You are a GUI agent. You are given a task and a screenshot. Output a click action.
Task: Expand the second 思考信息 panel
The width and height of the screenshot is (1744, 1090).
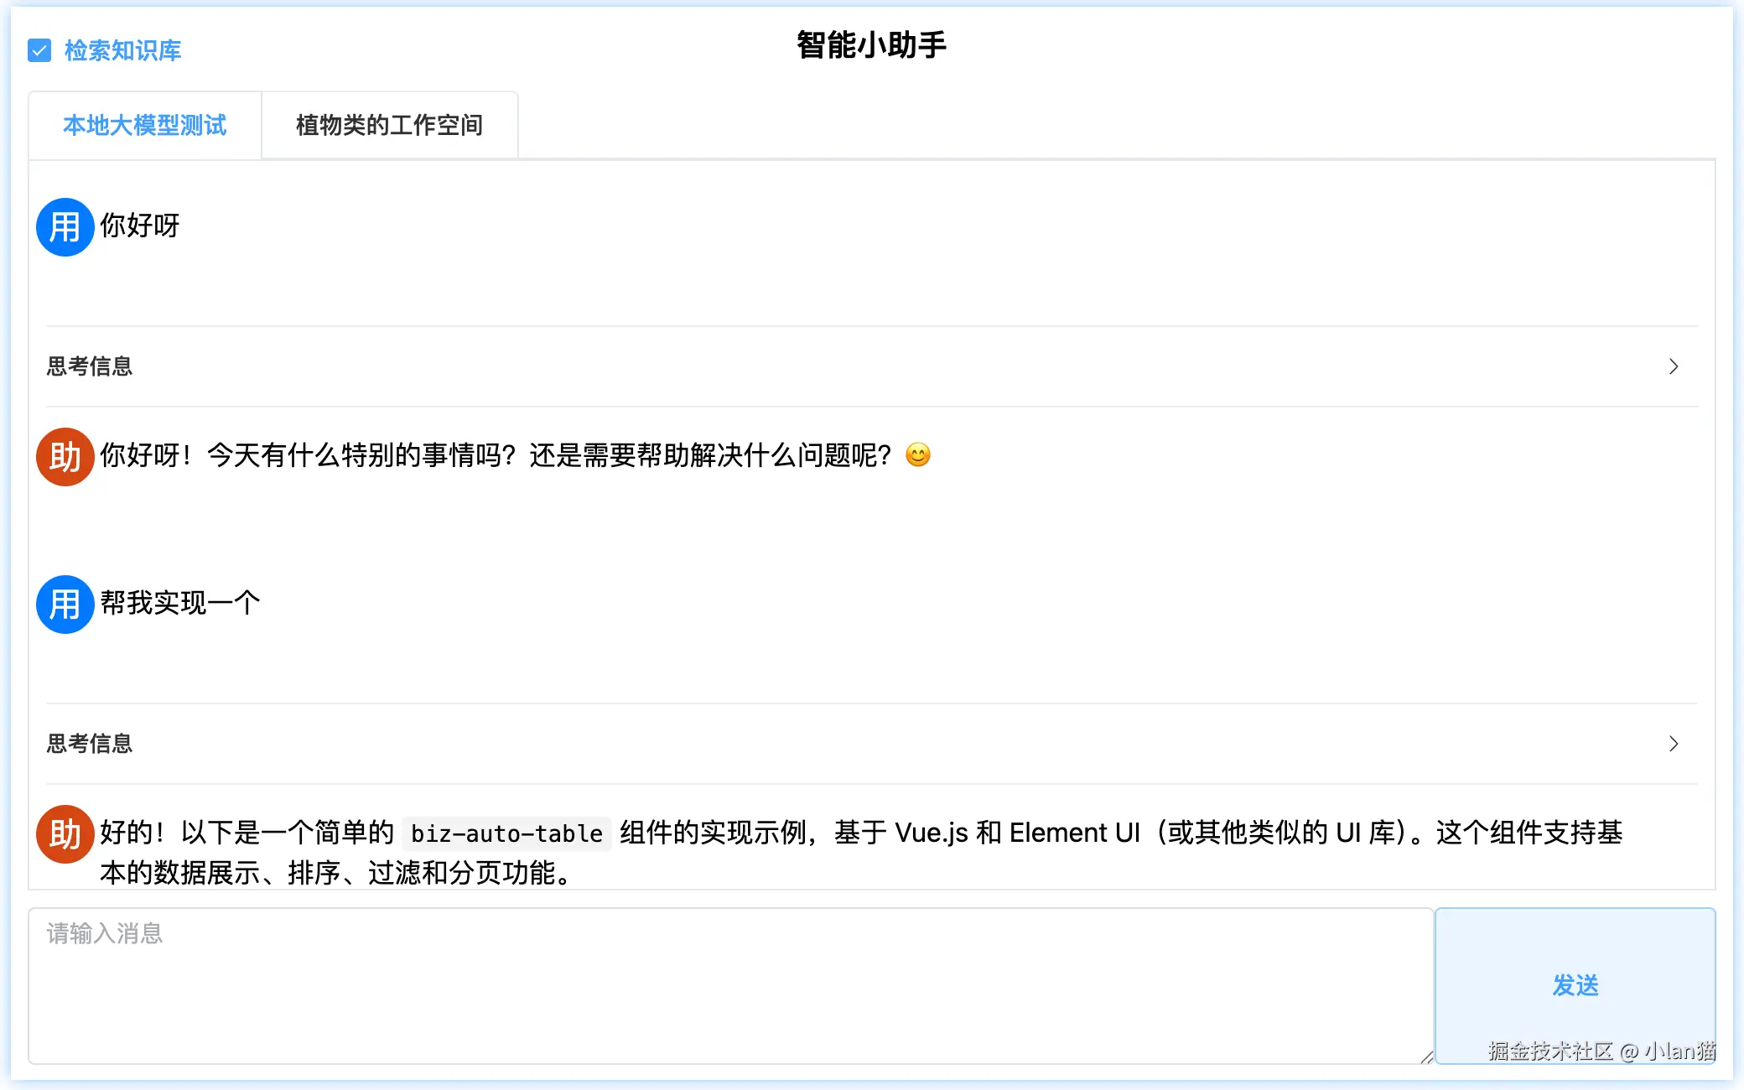(x=90, y=744)
